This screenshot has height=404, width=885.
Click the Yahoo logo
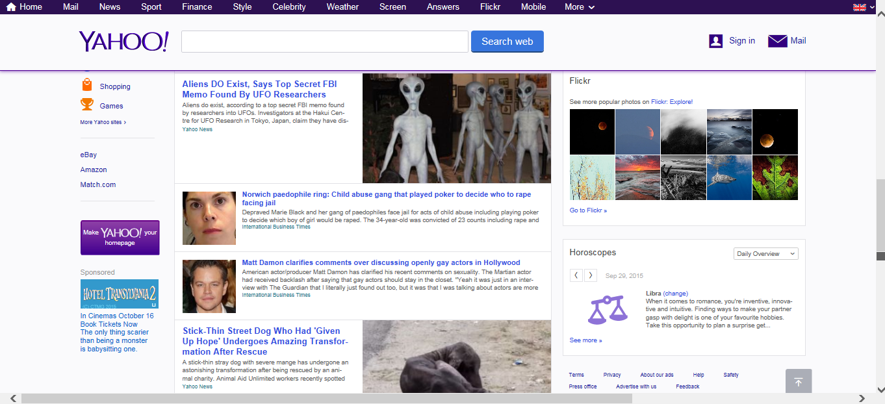point(123,42)
